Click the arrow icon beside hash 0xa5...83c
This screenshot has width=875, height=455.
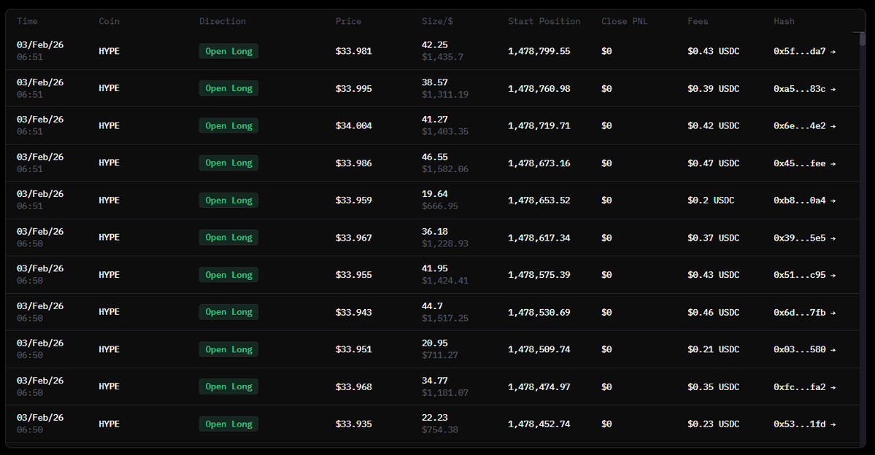pyautogui.click(x=833, y=89)
